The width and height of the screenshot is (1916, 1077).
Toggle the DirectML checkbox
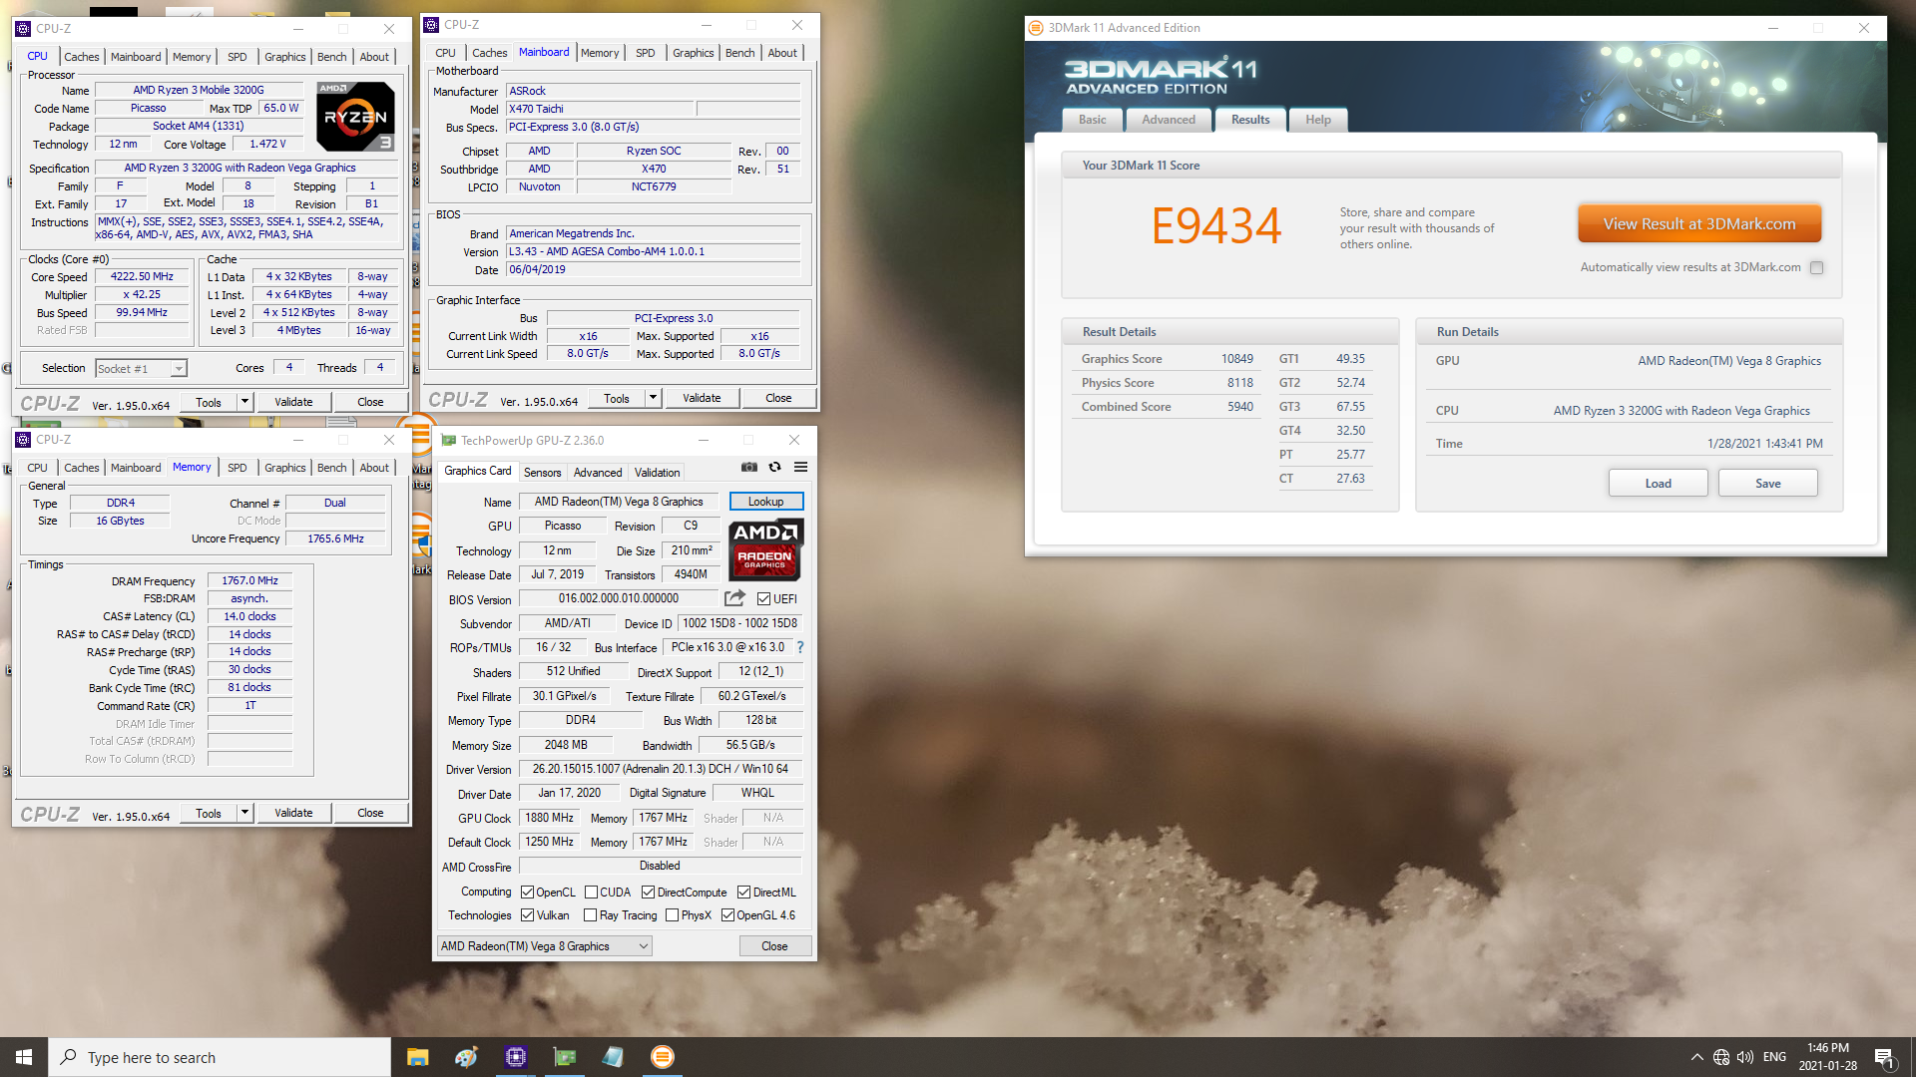click(743, 893)
